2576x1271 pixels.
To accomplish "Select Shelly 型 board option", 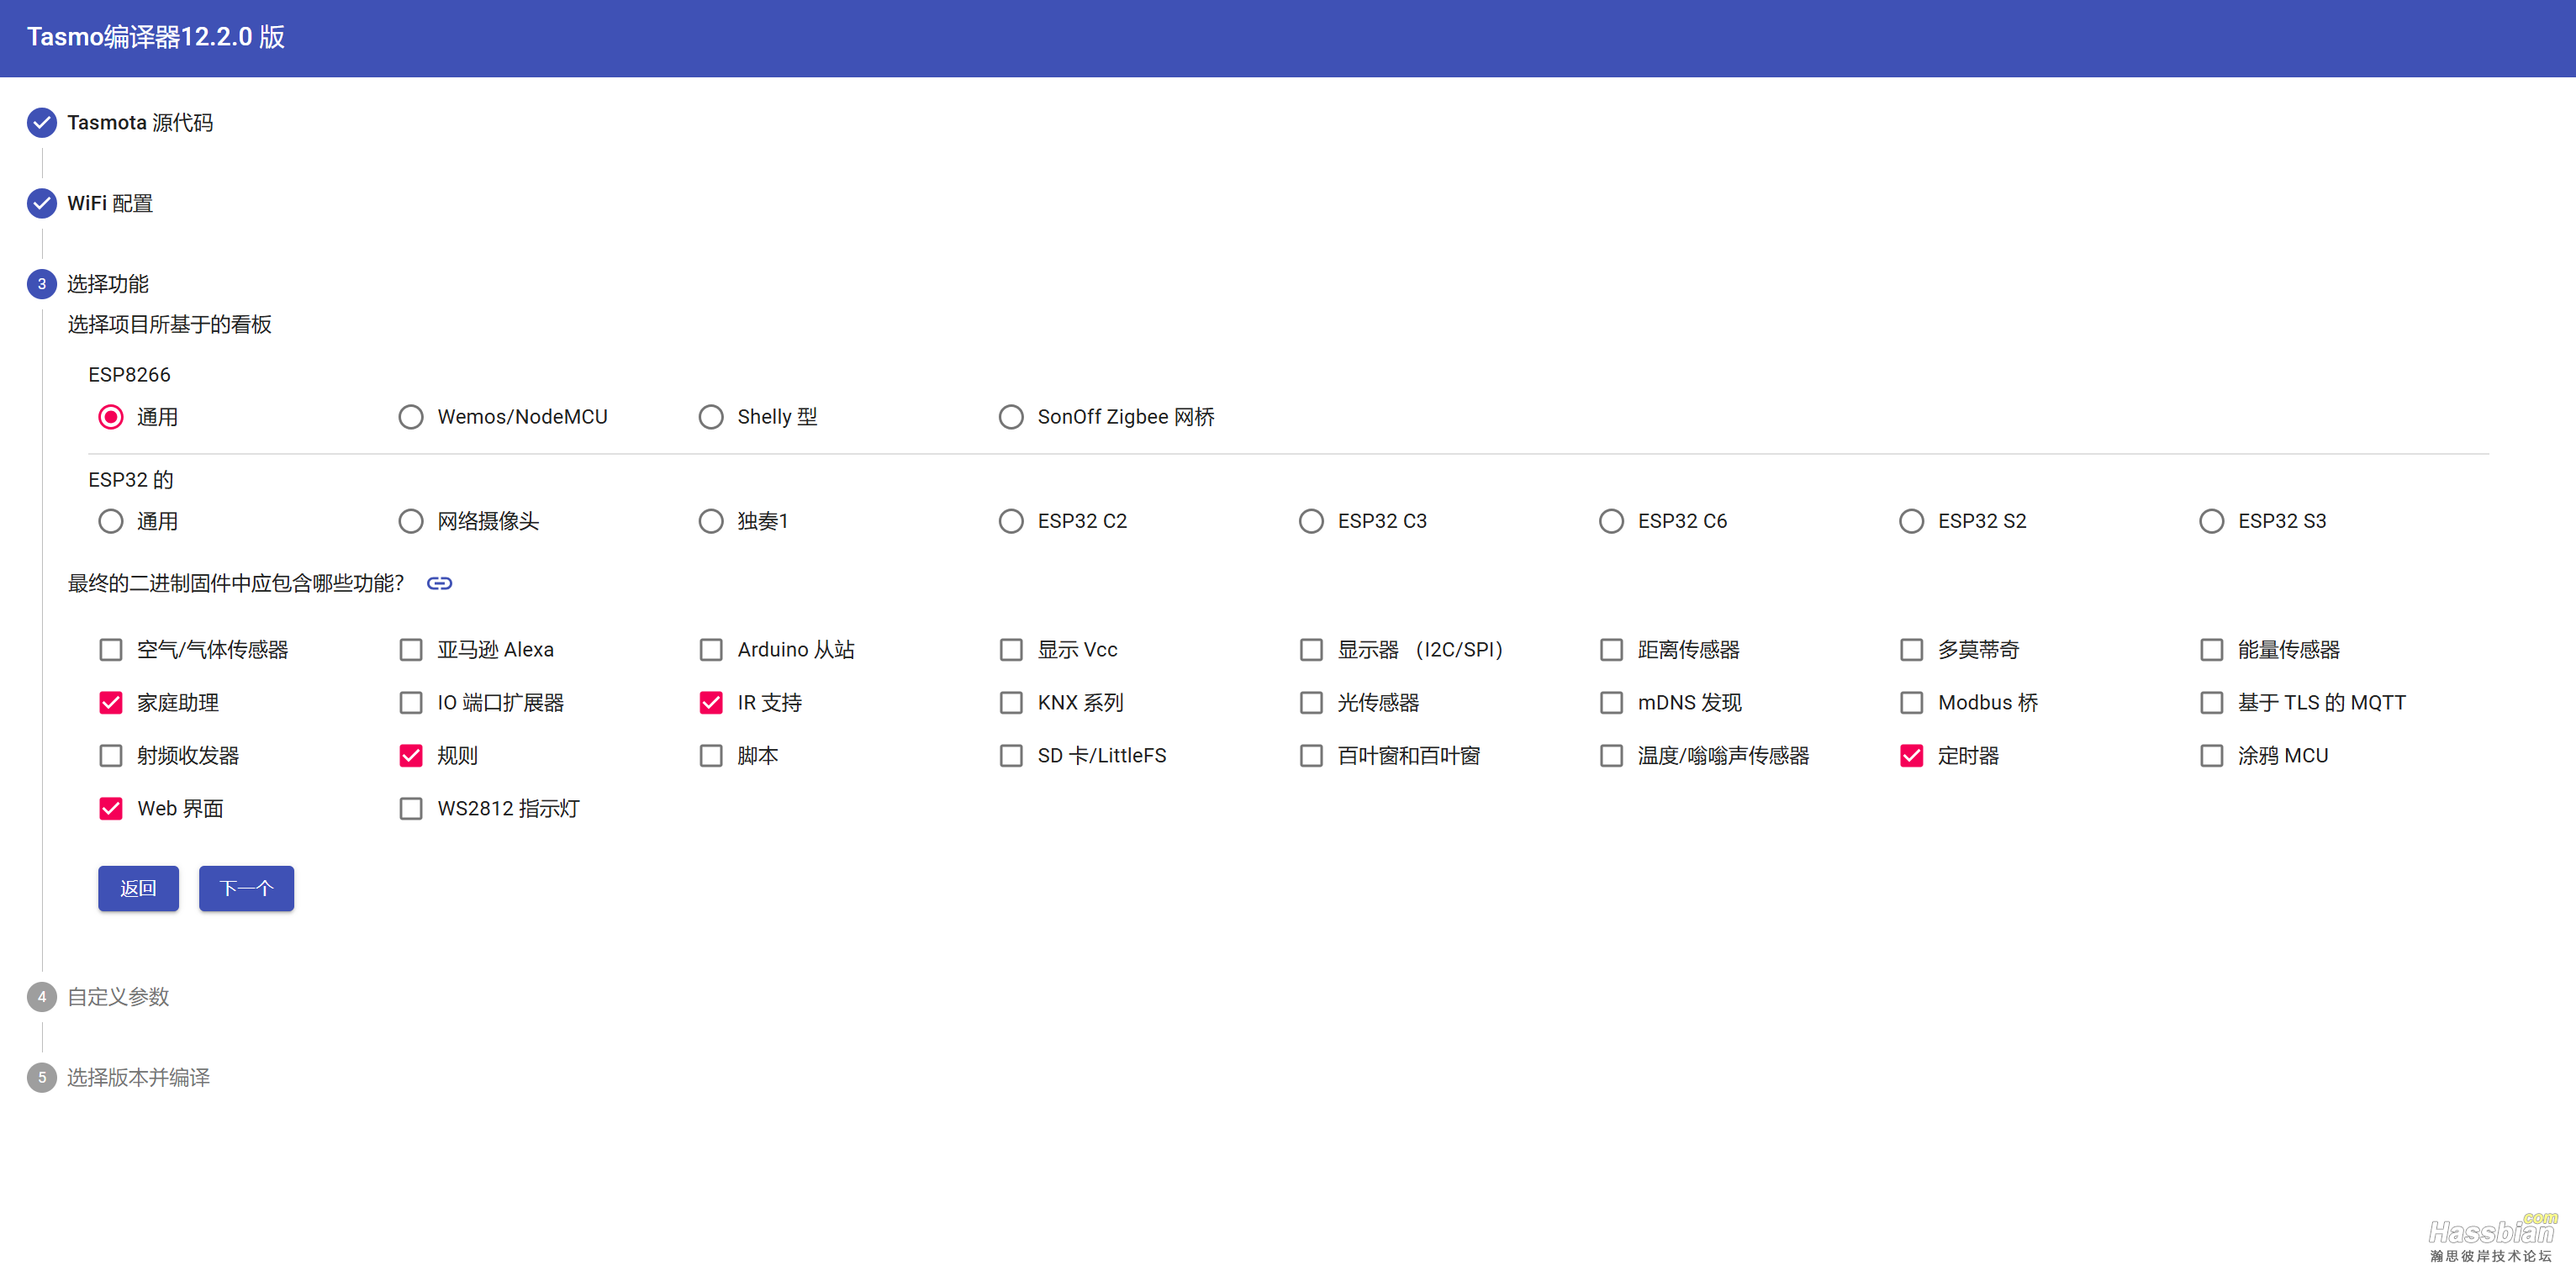I will click(x=711, y=417).
